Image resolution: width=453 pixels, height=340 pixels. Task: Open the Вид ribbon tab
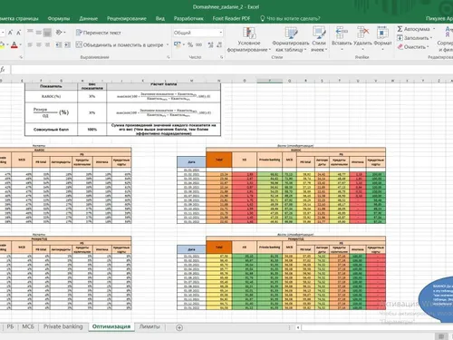160,18
